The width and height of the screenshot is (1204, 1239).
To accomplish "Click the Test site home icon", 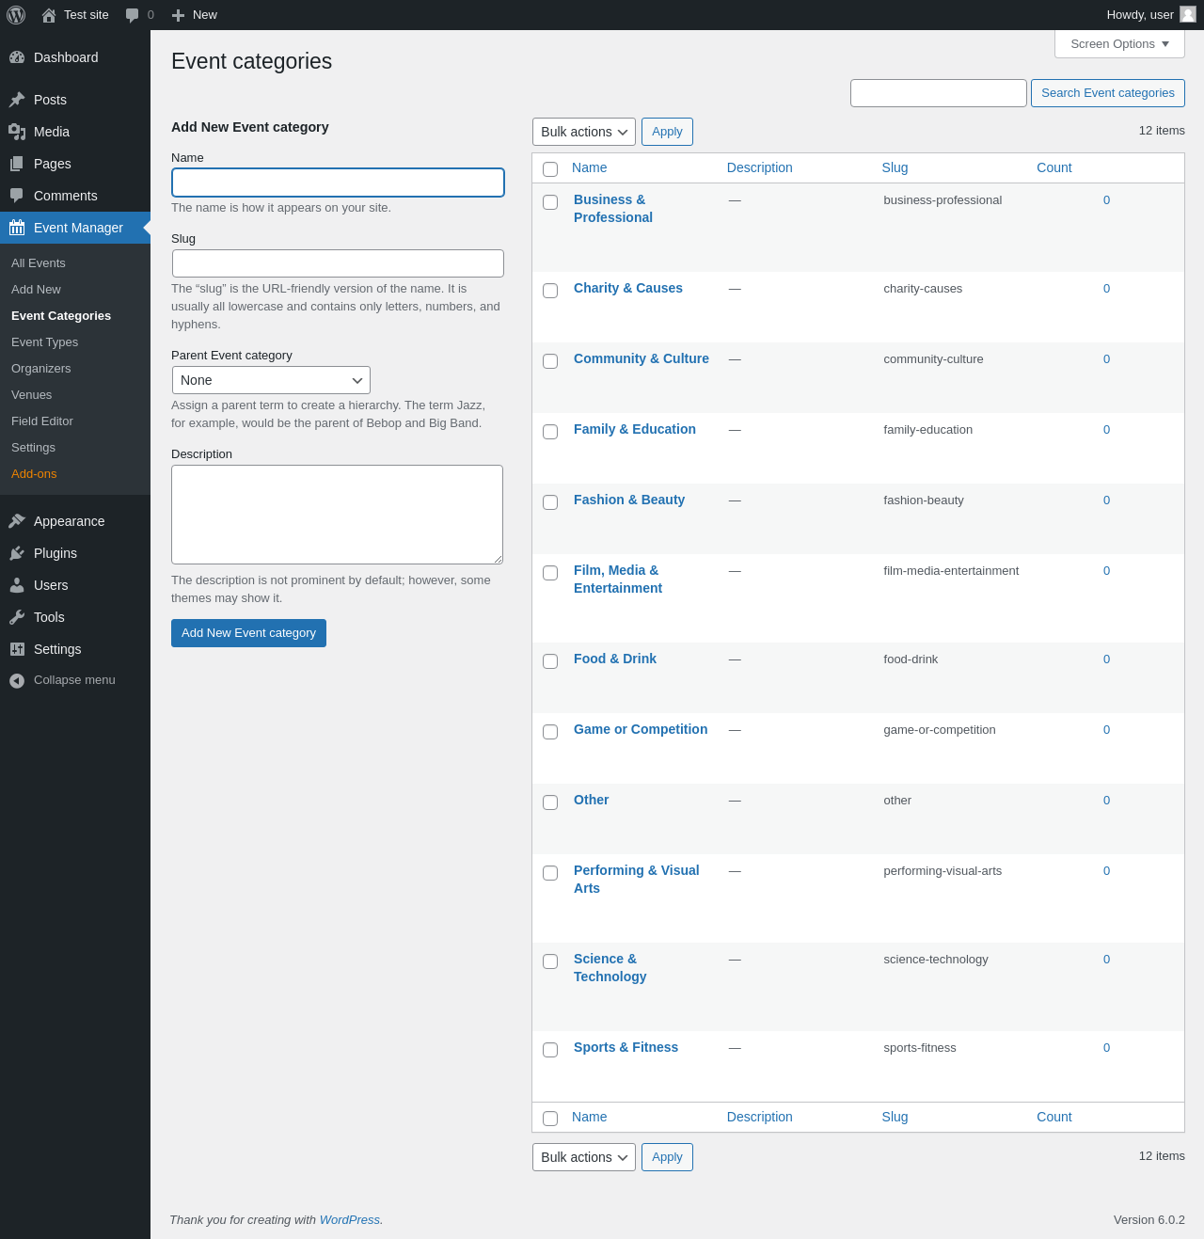I will [49, 15].
